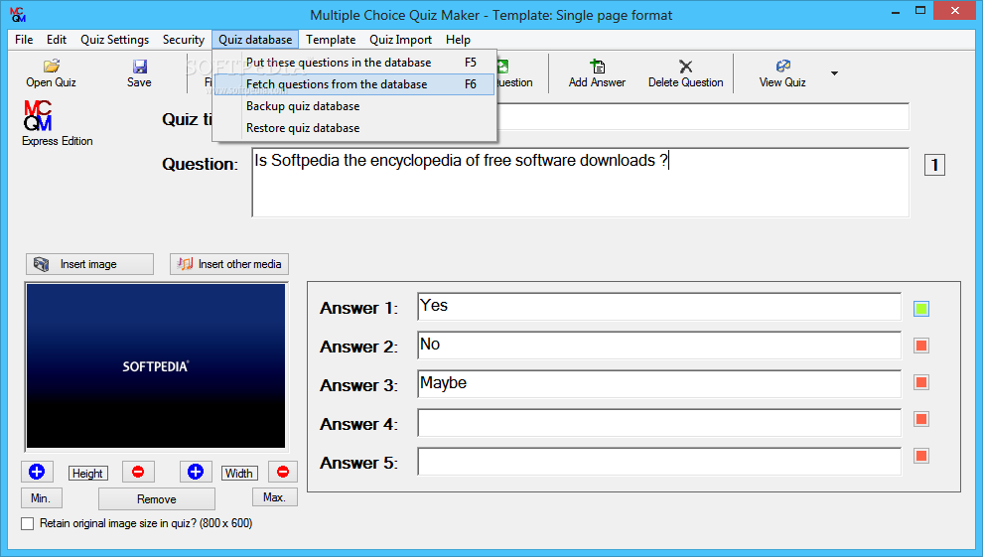Image resolution: width=983 pixels, height=557 pixels.
Task: Click the Max. size button
Action: point(275,497)
